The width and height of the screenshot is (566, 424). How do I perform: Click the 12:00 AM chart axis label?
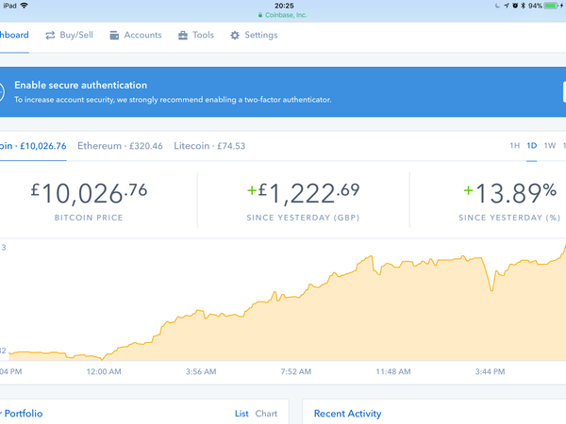point(104,371)
